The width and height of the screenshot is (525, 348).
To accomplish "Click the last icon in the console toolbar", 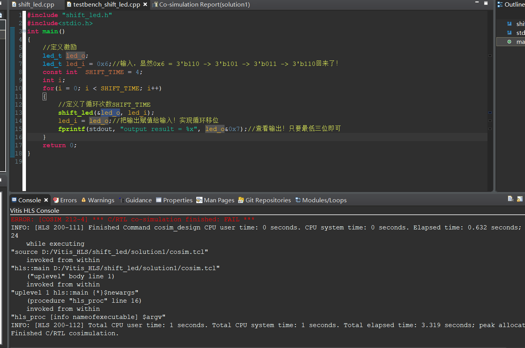I will pos(520,199).
